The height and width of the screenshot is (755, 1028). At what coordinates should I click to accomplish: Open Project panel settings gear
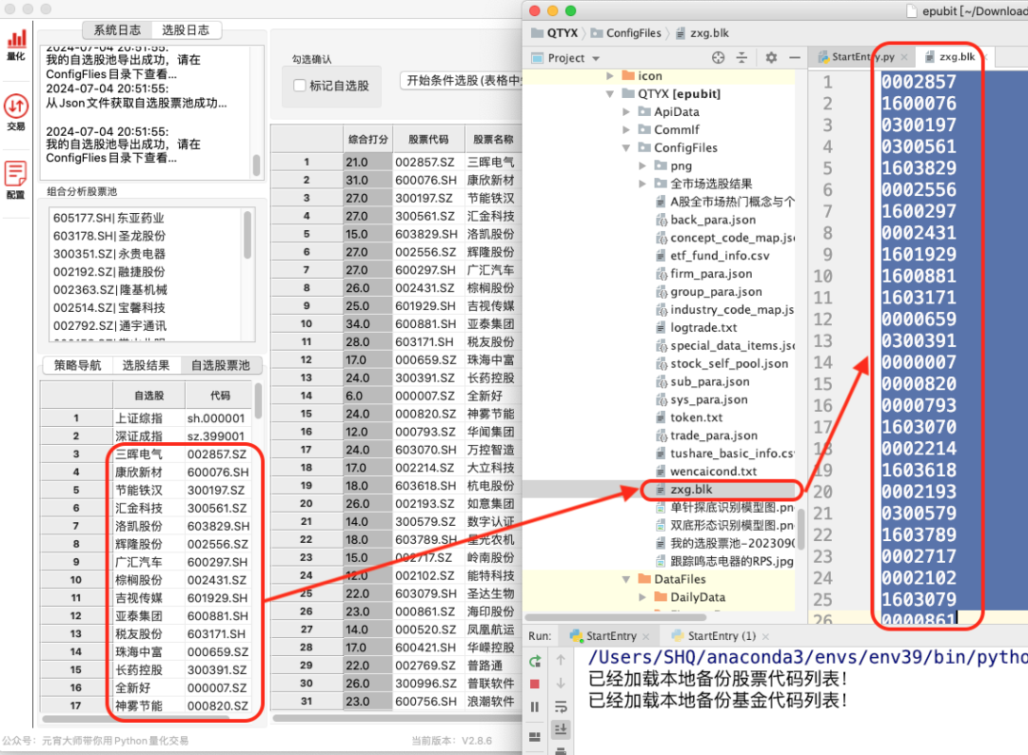coord(771,58)
